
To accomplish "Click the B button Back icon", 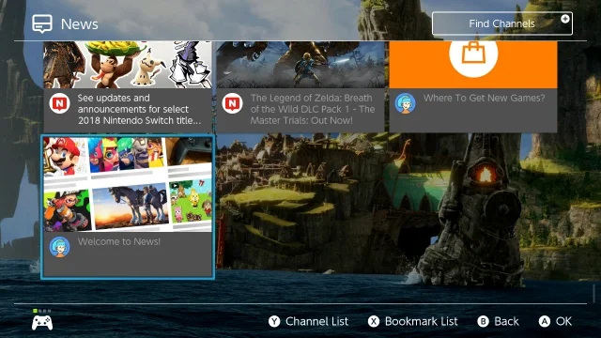I will (x=484, y=321).
